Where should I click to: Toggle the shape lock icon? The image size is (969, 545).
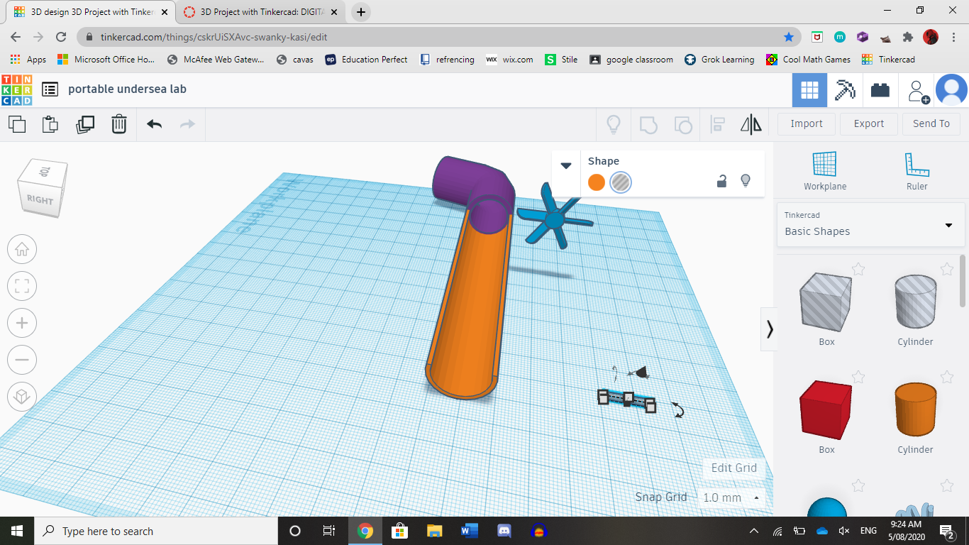point(721,181)
